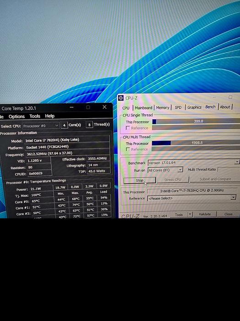Click the Validate button
The image size is (240, 321).
205,214
